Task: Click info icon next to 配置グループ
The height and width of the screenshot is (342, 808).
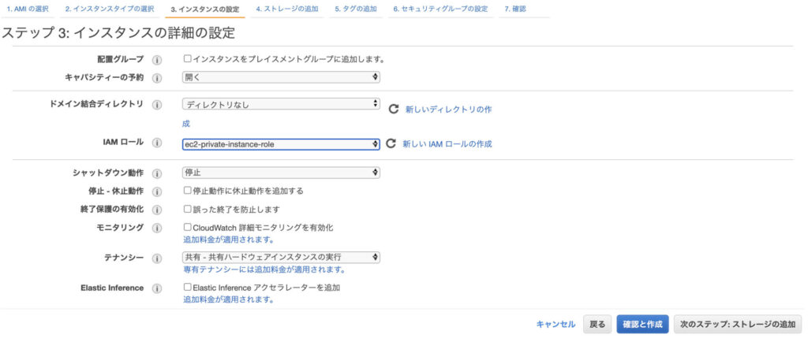Action: [x=157, y=59]
